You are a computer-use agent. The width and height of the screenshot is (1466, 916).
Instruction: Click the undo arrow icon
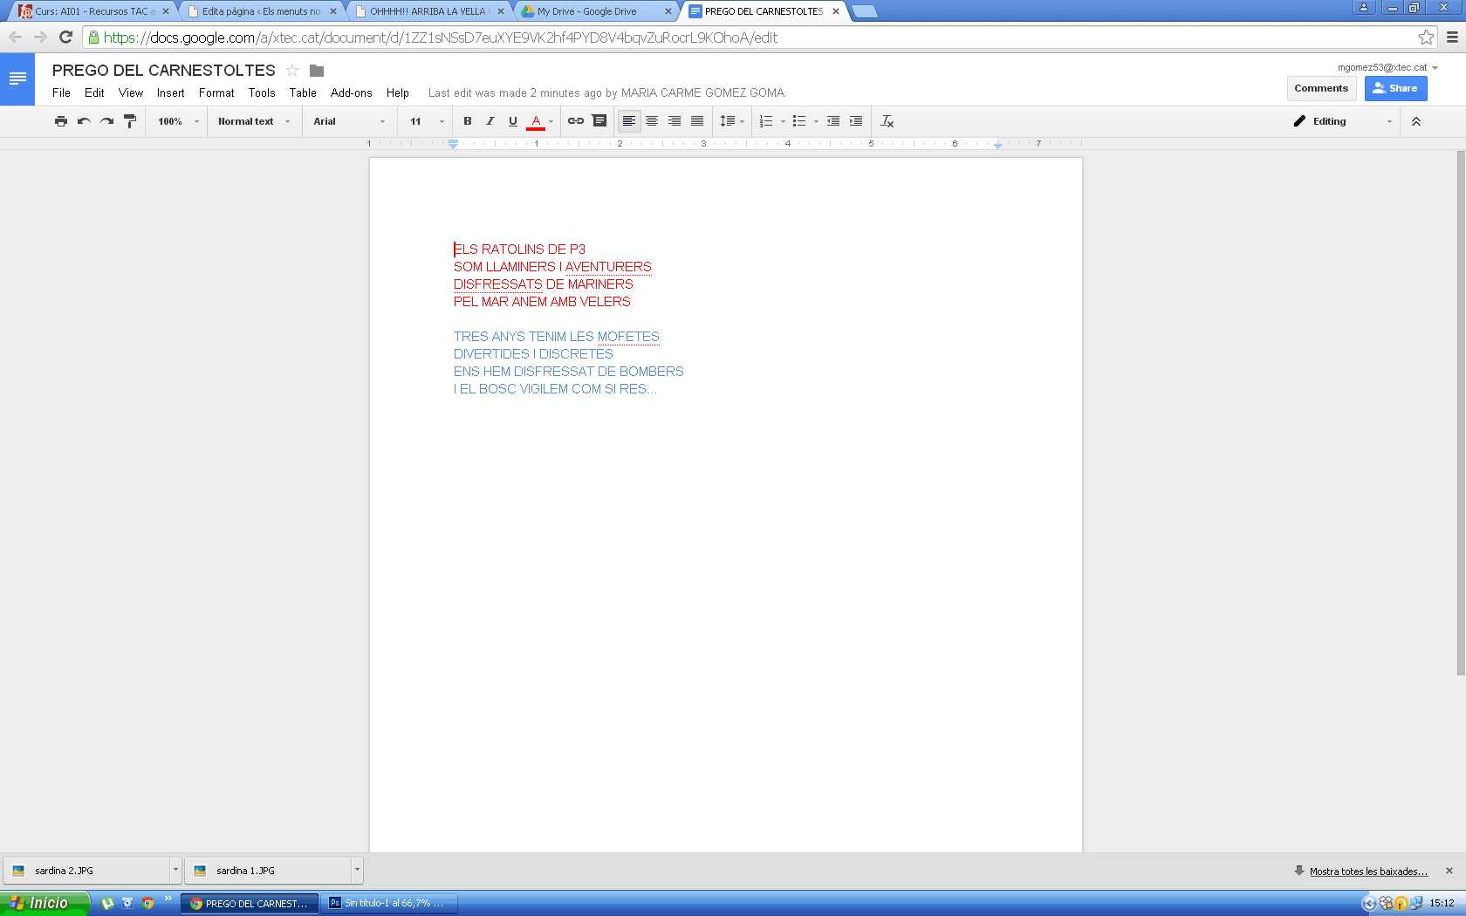(x=84, y=121)
